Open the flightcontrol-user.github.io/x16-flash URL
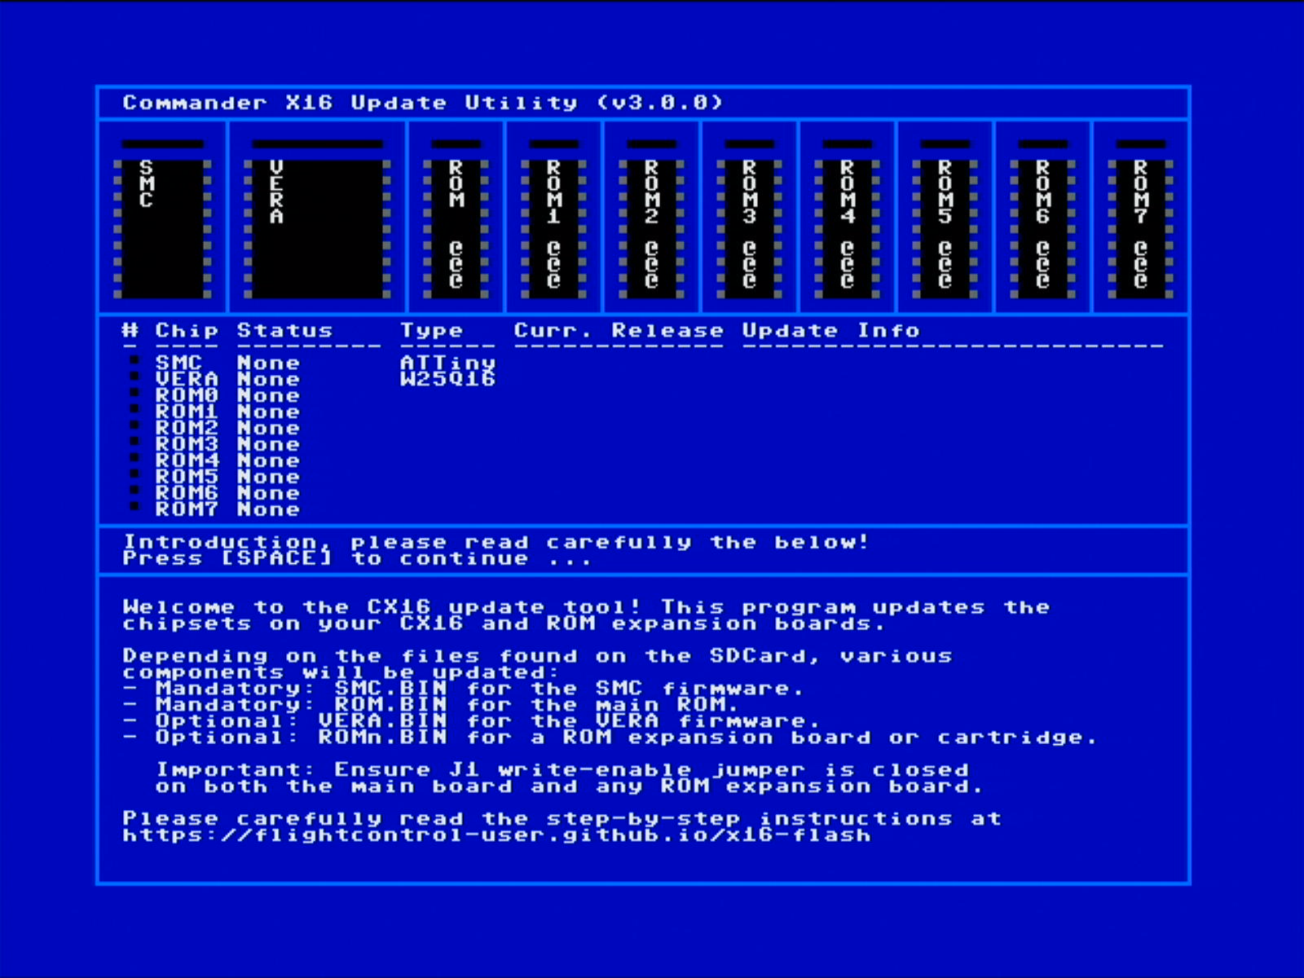The height and width of the screenshot is (978, 1304). (x=496, y=835)
